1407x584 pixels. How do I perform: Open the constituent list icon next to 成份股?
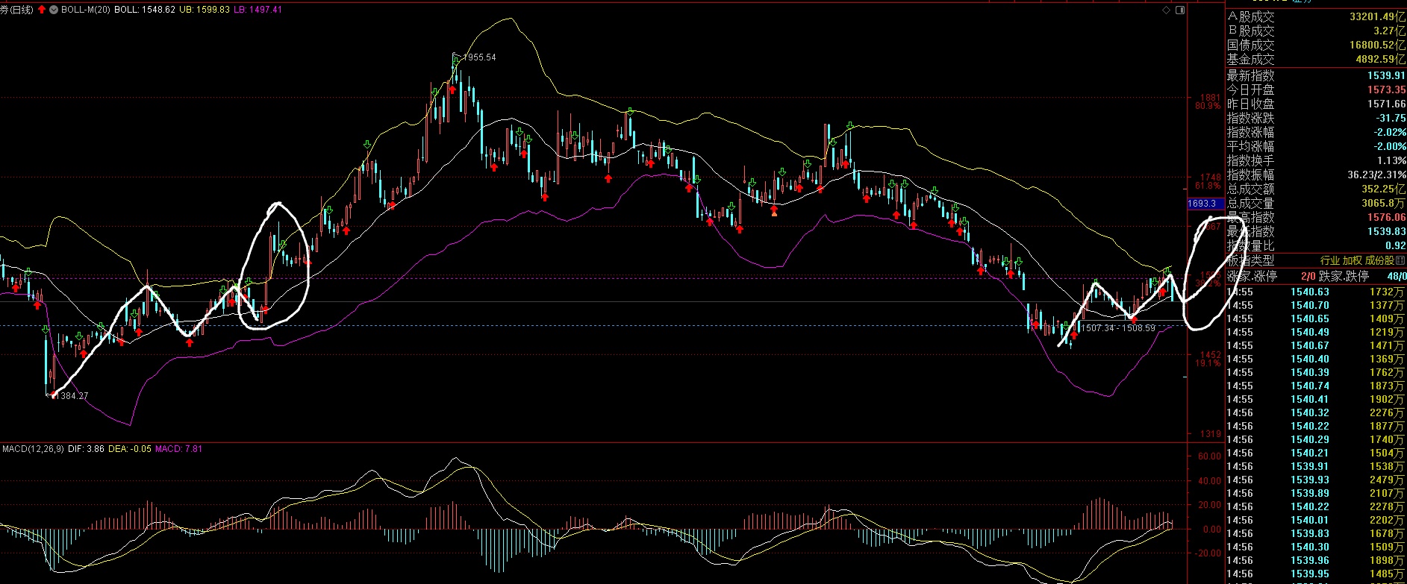coord(1400,260)
